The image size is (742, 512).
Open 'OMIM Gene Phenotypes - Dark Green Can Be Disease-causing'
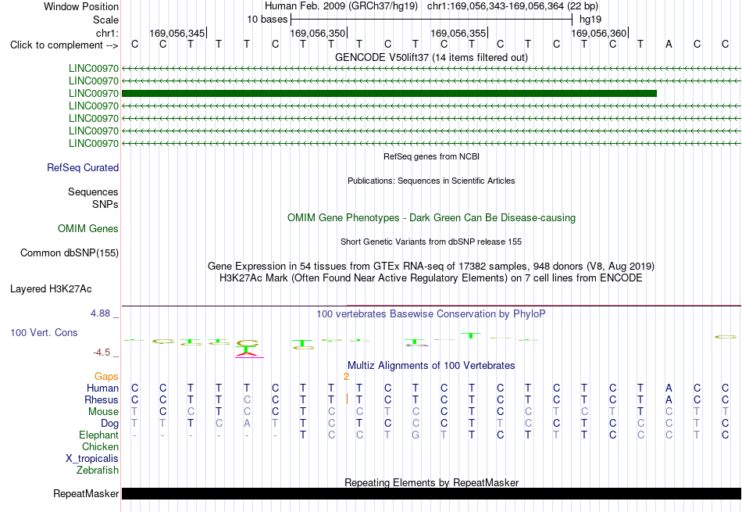coord(431,218)
